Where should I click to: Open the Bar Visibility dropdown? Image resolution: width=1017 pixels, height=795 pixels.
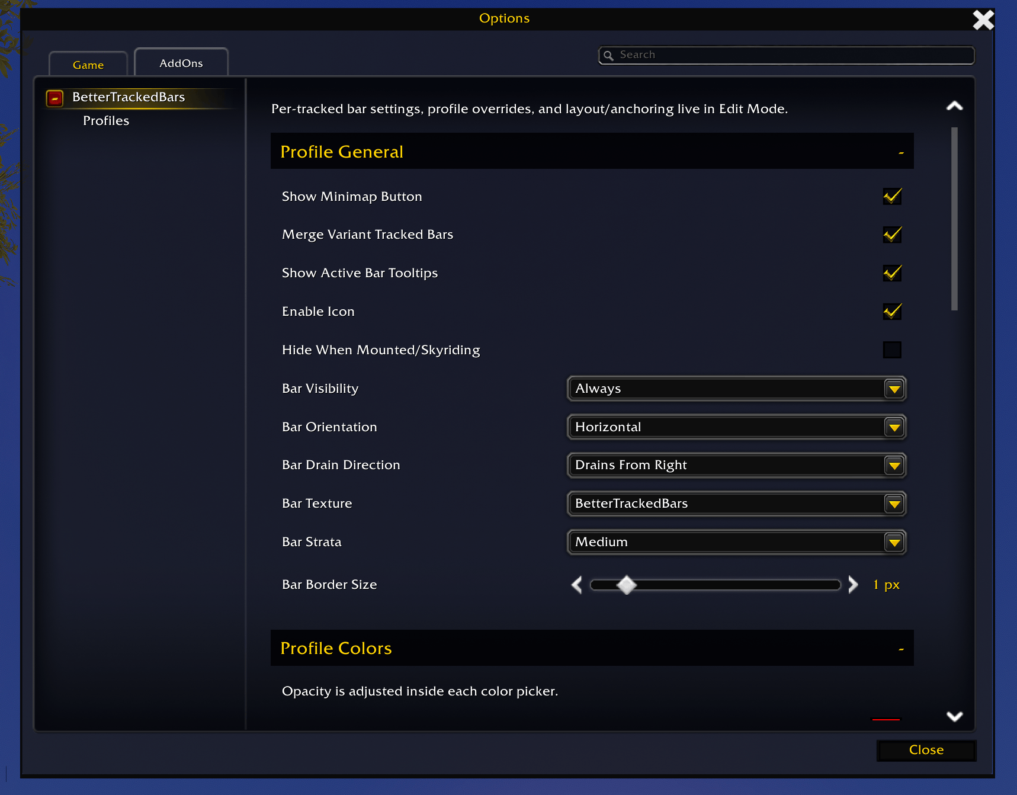point(736,389)
